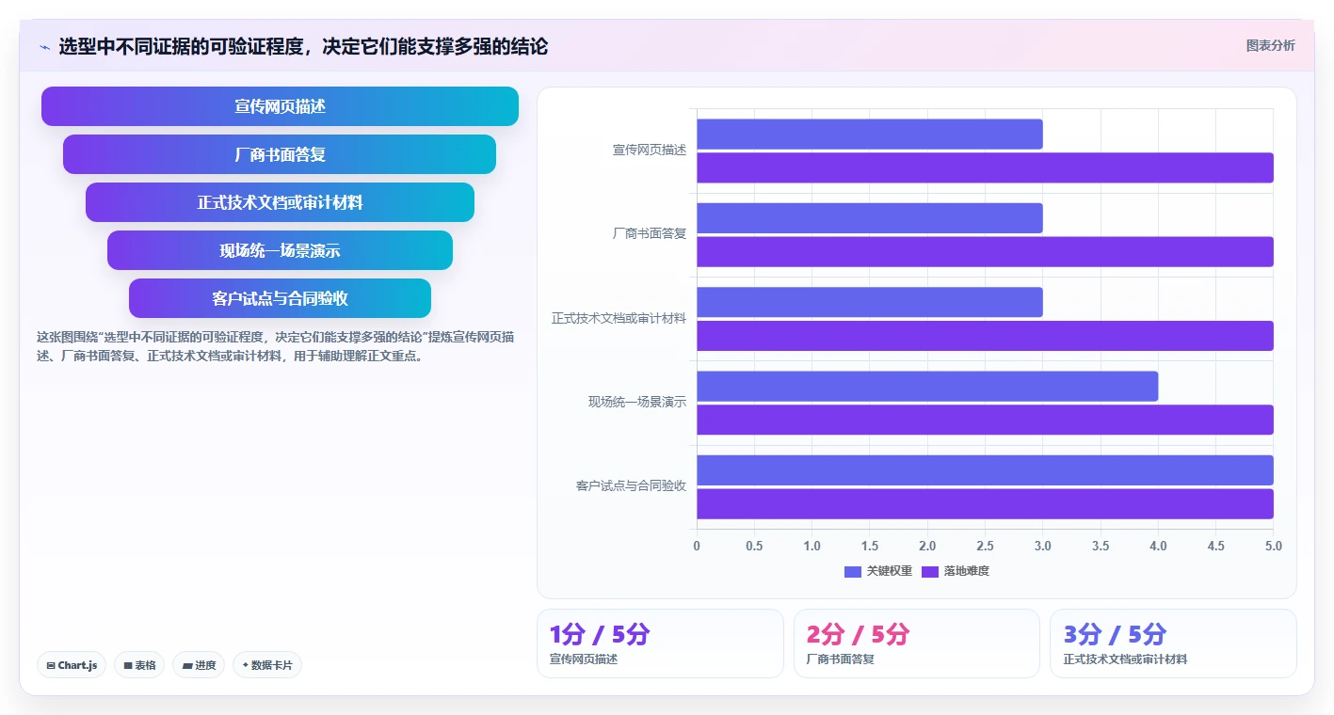
Task: Click the 落地难度 bar for 正式技术文档或审计材料
Action: [985, 336]
